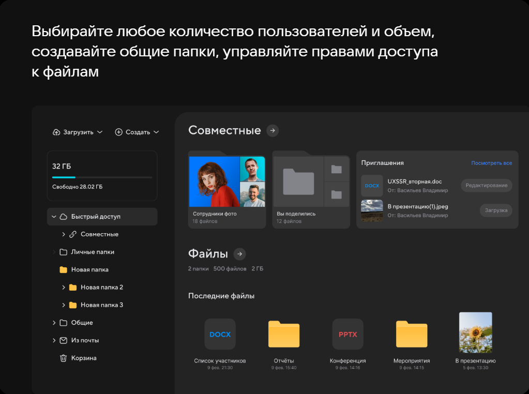Open the Мероприятия folder icon

point(412,334)
